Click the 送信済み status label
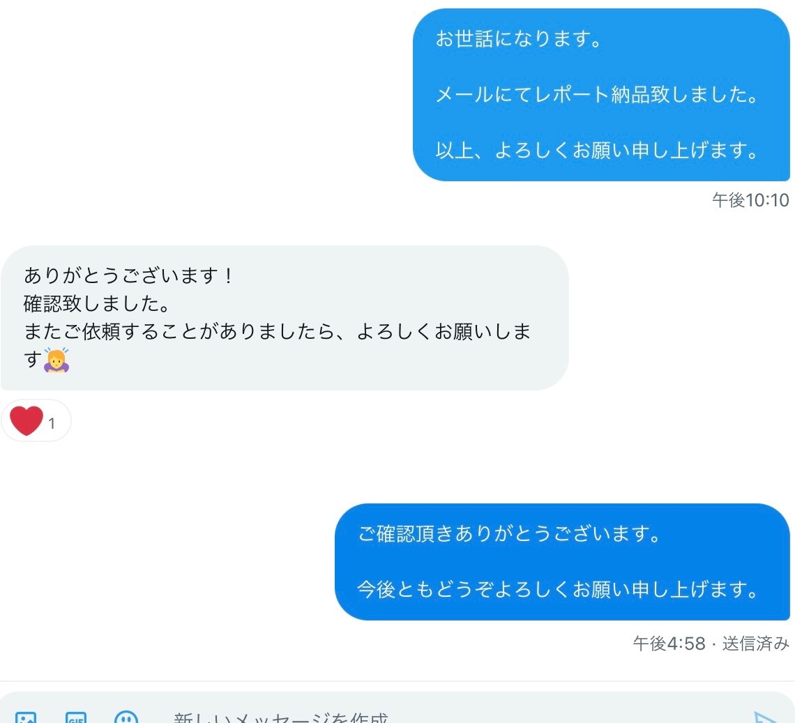This screenshot has width=795, height=723. tap(755, 644)
